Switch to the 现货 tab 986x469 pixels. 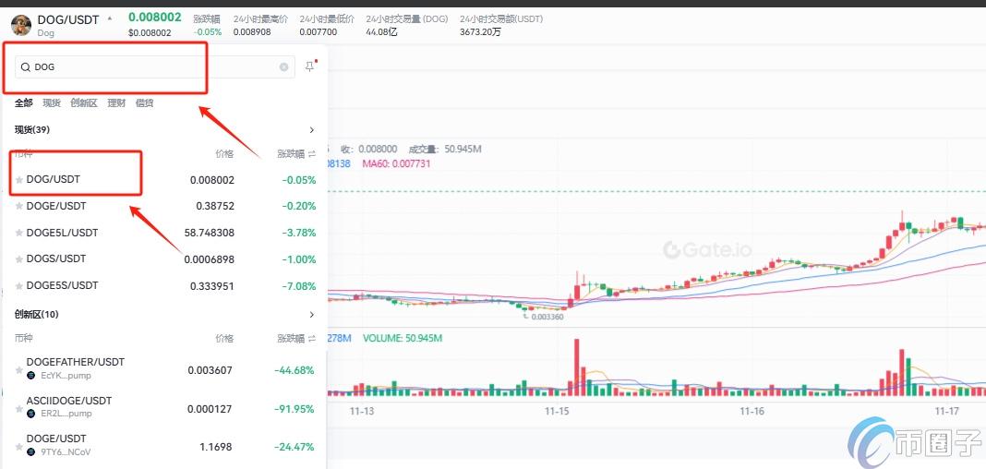(x=52, y=103)
